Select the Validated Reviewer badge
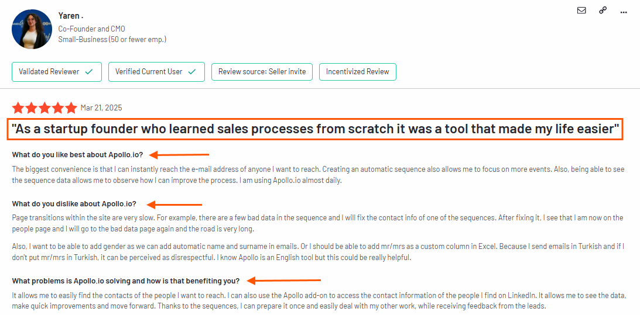This screenshot has width=640, height=315. 57,72
